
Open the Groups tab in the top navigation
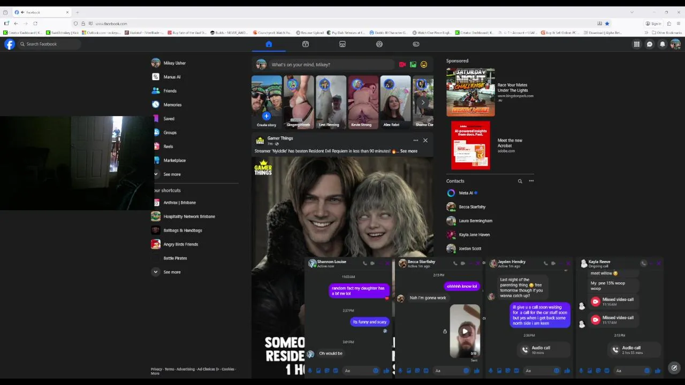[x=379, y=44]
